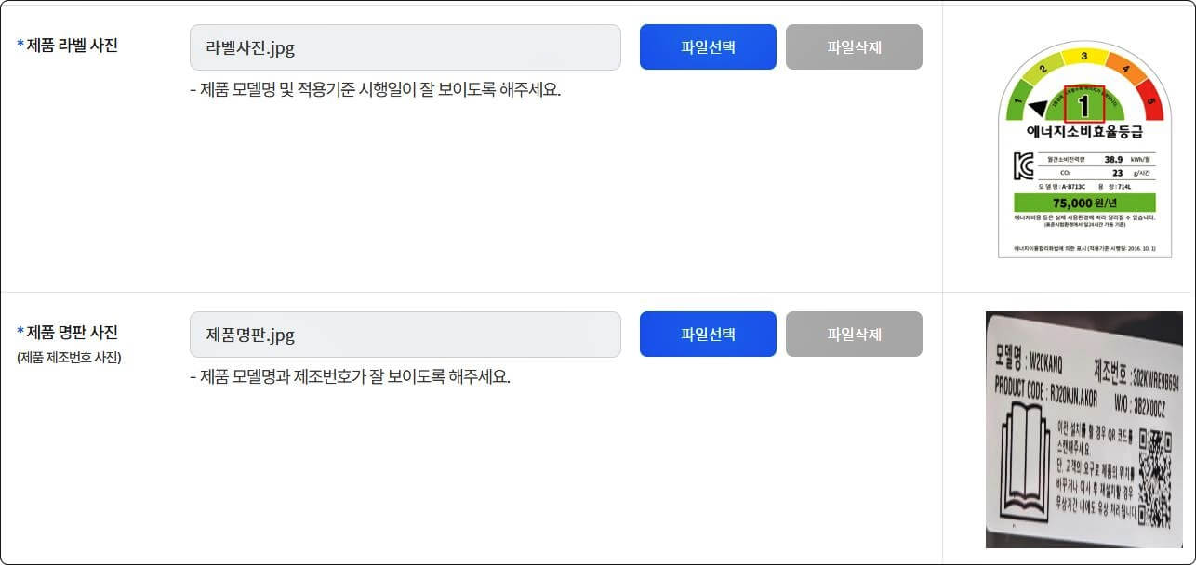Click the 라벨사진.jpg filename field

(x=405, y=46)
